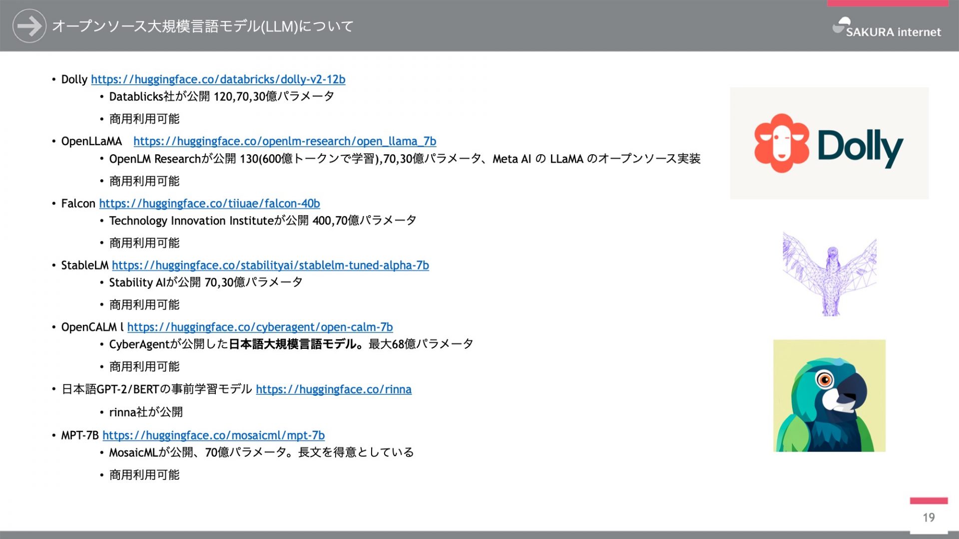Screen dimensions: 959x539
Task: Click the colorful parrot illustration
Action: coord(829,396)
